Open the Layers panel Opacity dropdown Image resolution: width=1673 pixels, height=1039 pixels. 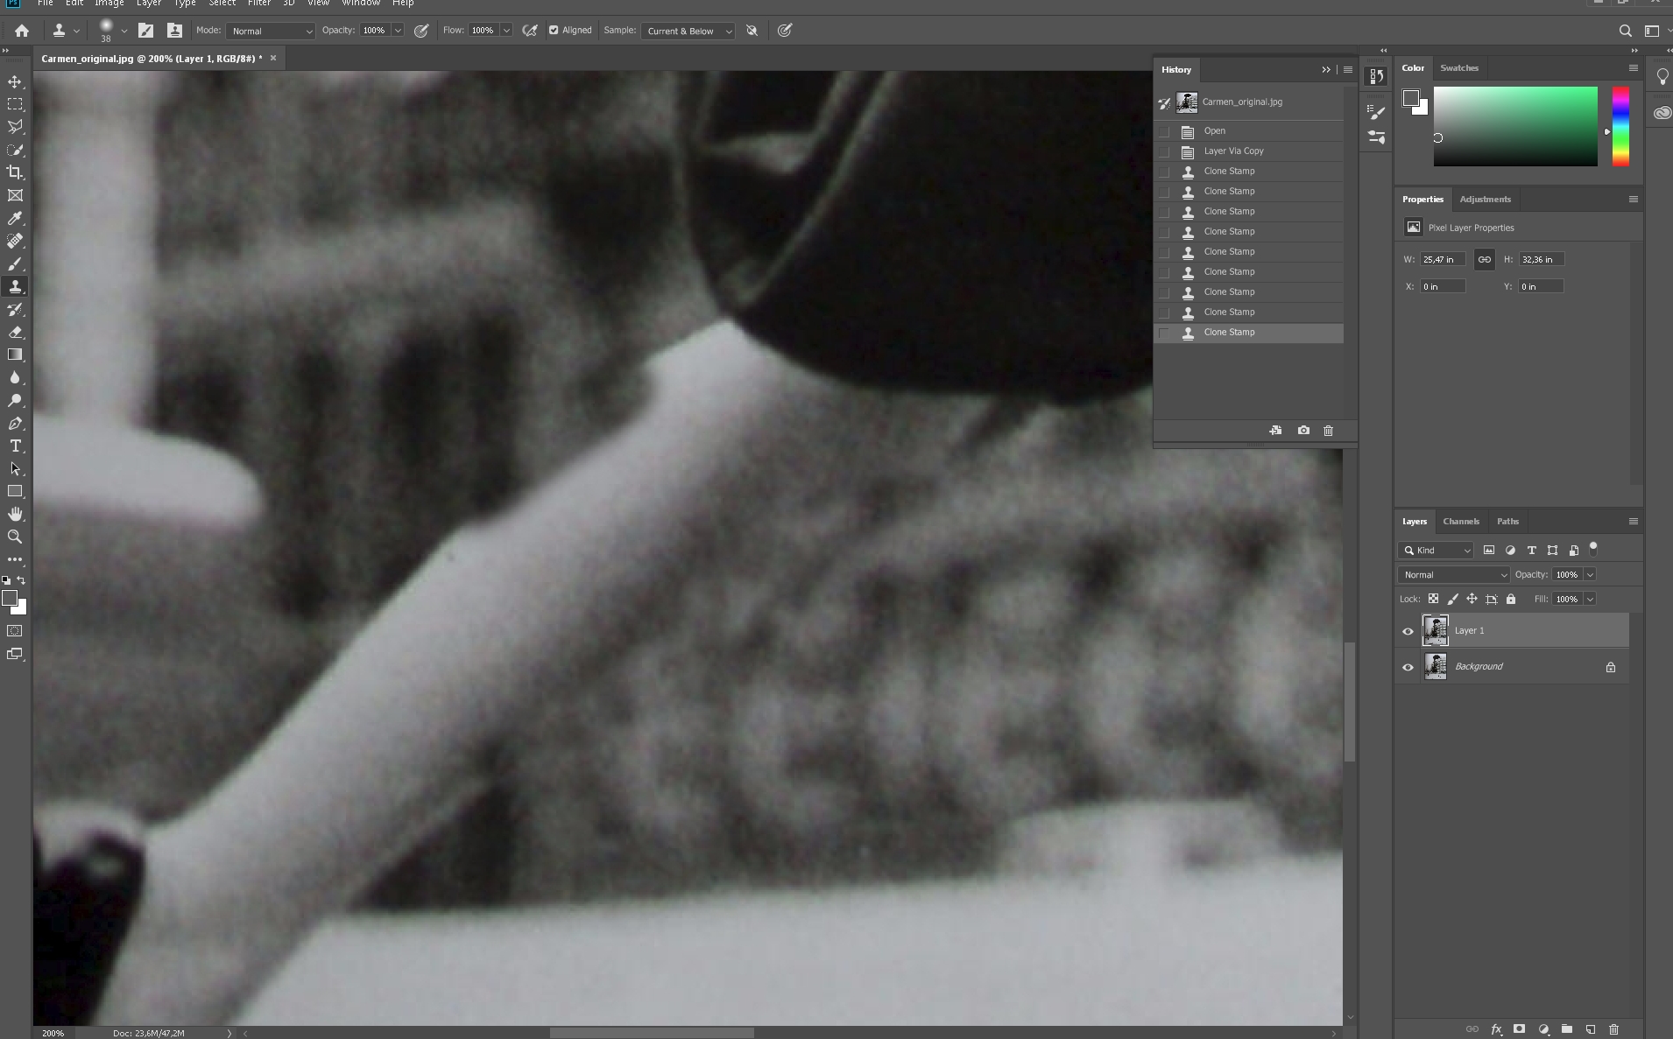click(x=1590, y=574)
